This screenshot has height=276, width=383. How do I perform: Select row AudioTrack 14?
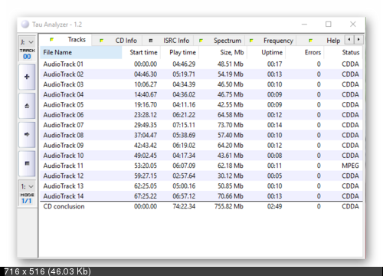click(201, 196)
